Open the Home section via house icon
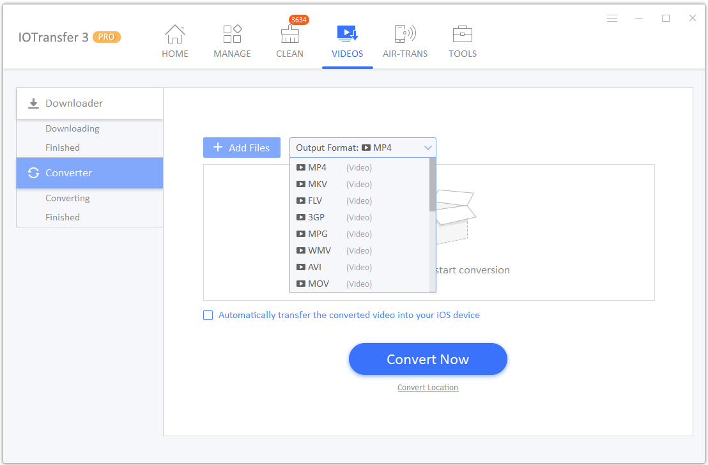This screenshot has width=708, height=465. click(x=175, y=34)
